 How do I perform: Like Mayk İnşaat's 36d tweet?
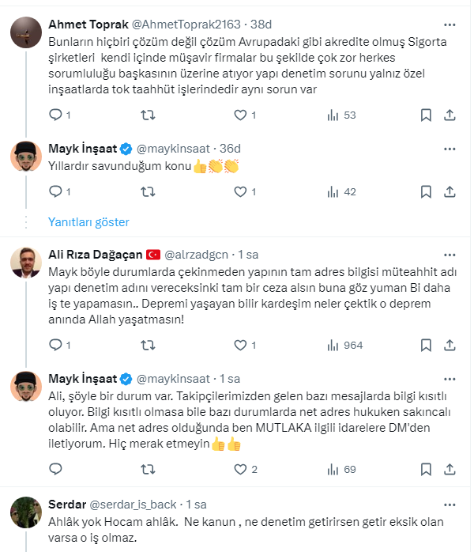[239, 191]
